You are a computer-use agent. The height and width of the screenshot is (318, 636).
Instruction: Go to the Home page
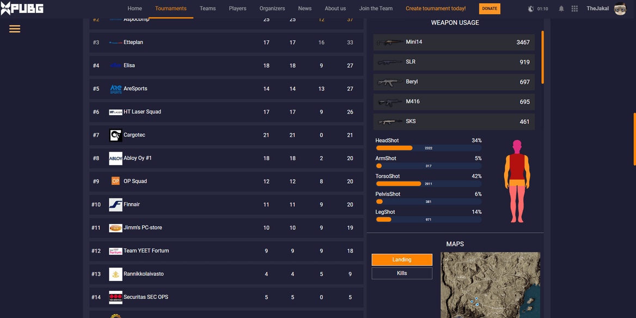[x=134, y=9]
